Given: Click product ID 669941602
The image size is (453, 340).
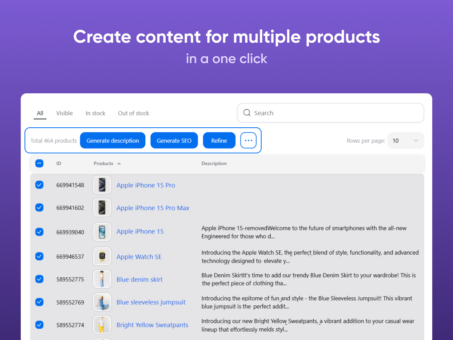Looking at the screenshot, I should (70, 208).
